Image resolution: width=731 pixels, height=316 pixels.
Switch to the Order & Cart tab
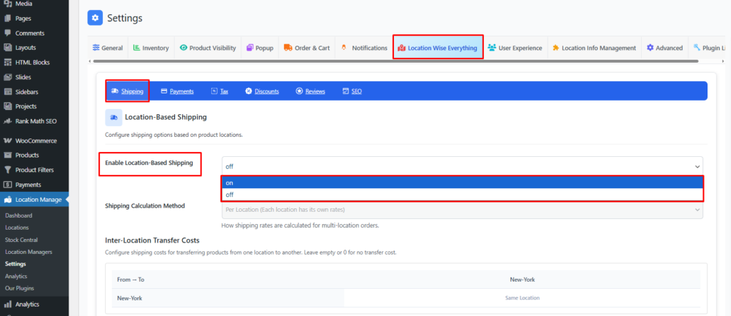(306, 48)
